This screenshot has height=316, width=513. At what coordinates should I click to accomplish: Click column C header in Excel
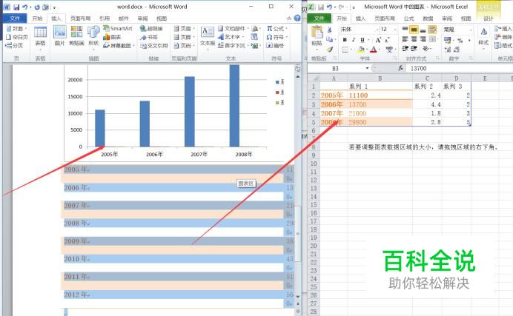[x=427, y=78]
